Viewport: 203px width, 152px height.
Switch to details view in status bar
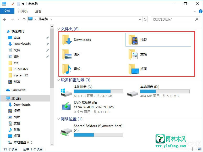click(194, 149)
